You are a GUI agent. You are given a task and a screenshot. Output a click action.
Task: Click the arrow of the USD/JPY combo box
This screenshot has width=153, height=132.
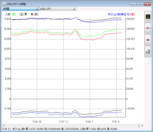pyautogui.click(x=74, y=9)
